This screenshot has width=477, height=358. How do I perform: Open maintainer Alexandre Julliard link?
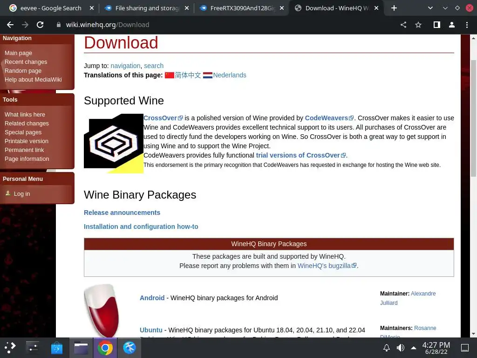(x=408, y=298)
